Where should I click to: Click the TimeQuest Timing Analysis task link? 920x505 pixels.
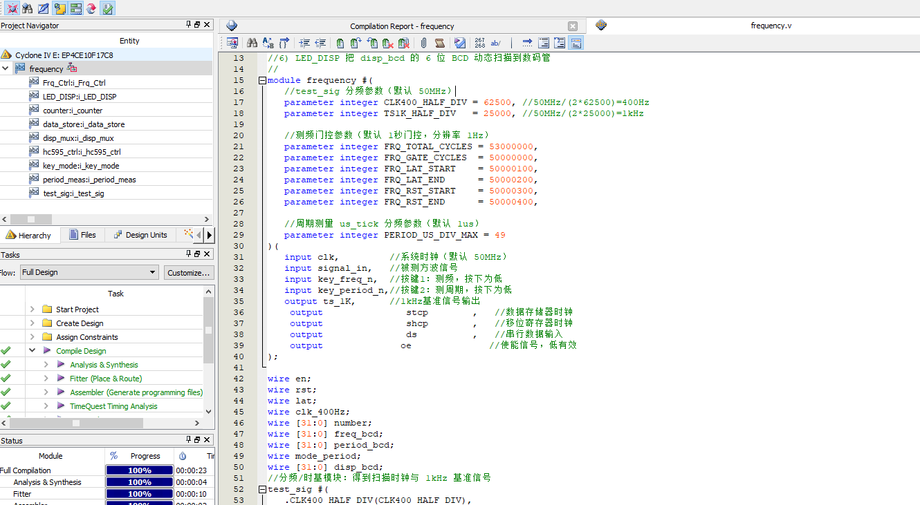pyautogui.click(x=113, y=406)
